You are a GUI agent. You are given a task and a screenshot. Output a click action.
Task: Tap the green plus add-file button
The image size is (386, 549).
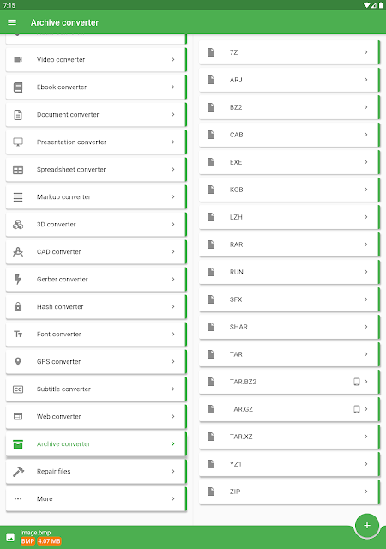pos(367,525)
